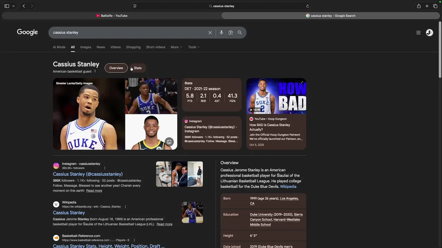Click the page reader icon in the address bar
This screenshot has width=442, height=248.
[x=135, y=6]
